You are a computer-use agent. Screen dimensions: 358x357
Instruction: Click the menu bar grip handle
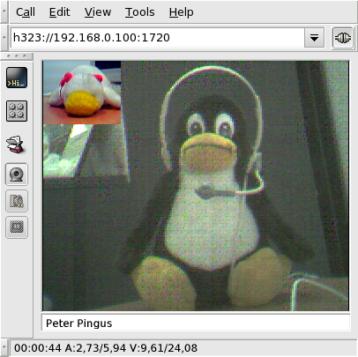coord(4,11)
